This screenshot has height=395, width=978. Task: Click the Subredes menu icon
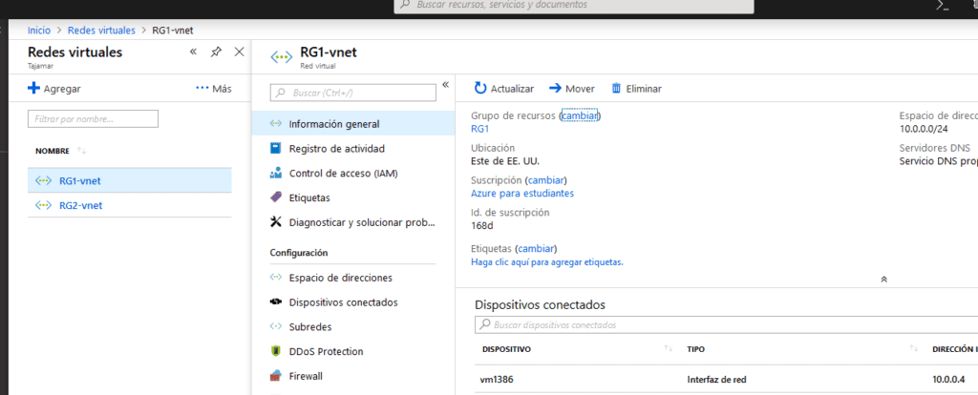[276, 326]
